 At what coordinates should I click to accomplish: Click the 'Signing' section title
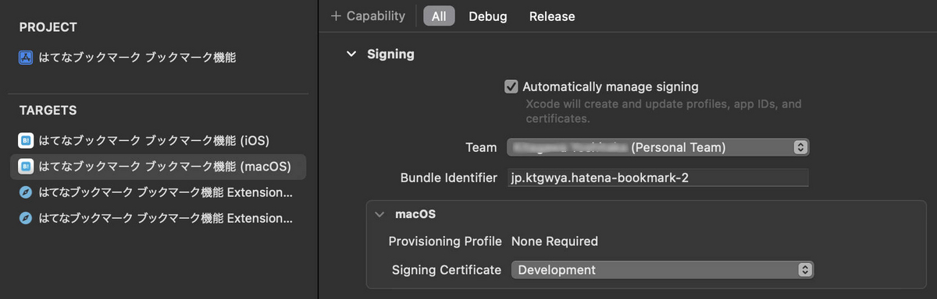(x=390, y=55)
